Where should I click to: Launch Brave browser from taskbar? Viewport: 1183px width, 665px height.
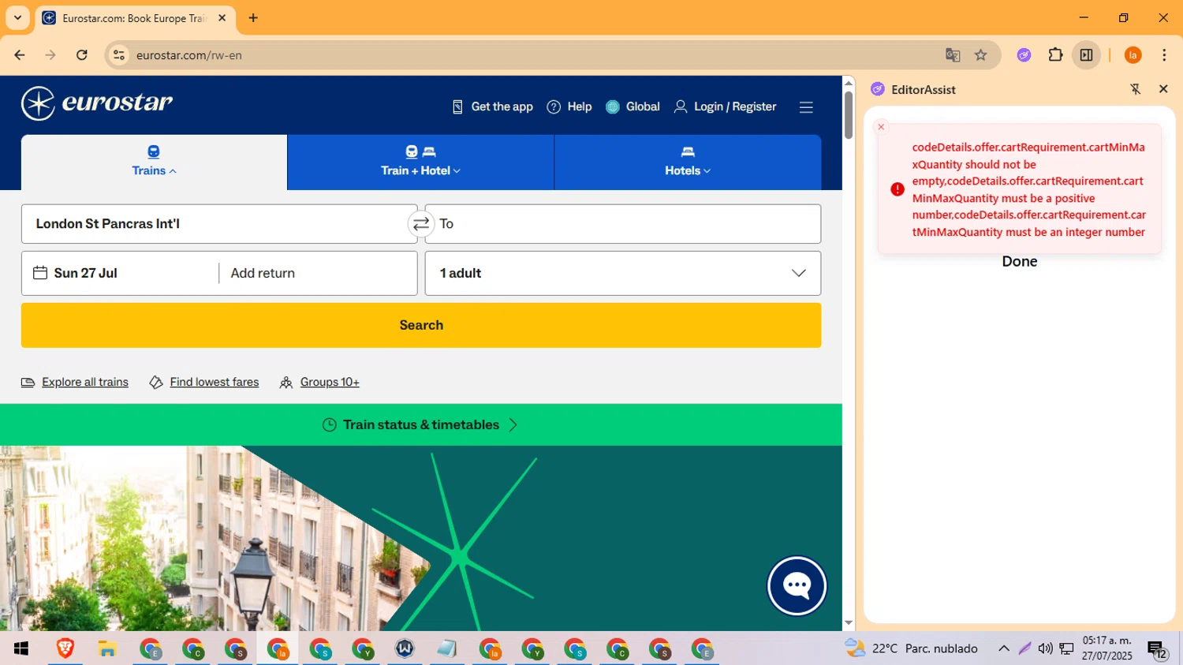point(65,648)
